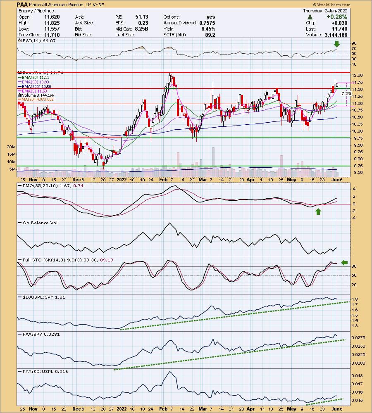Click the PAA ticker symbol in header
Viewport: 372px width, 413px height.
pyautogui.click(x=21, y=5)
